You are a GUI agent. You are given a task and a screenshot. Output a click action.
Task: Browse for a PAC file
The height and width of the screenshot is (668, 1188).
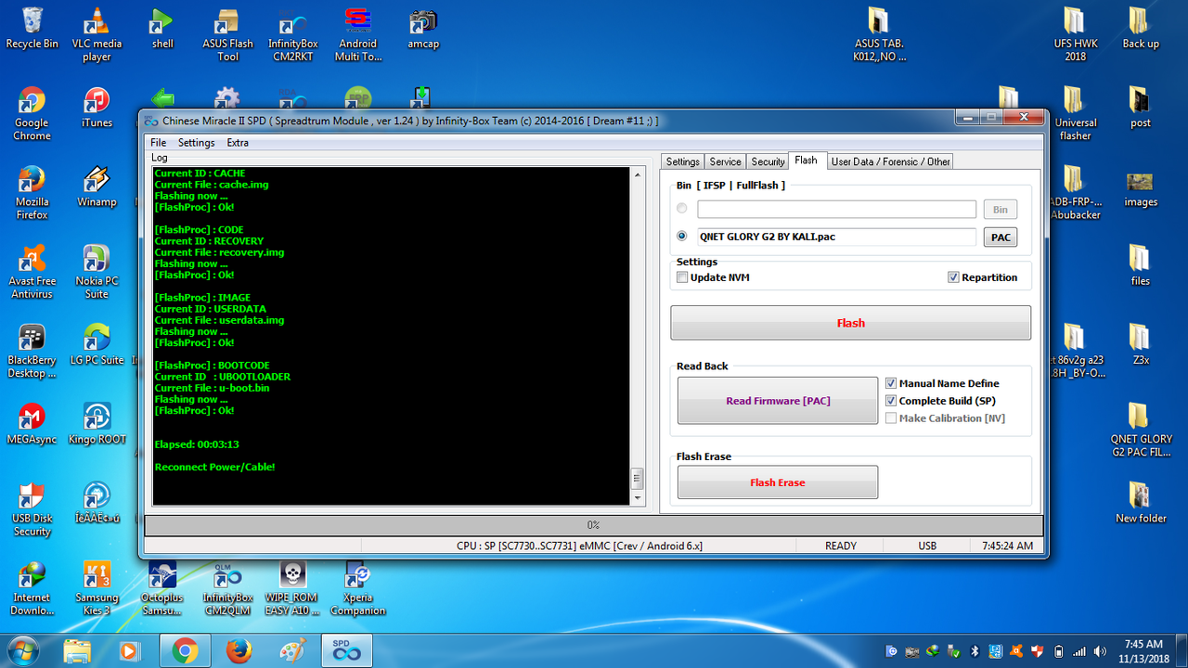pyautogui.click(x=1001, y=238)
